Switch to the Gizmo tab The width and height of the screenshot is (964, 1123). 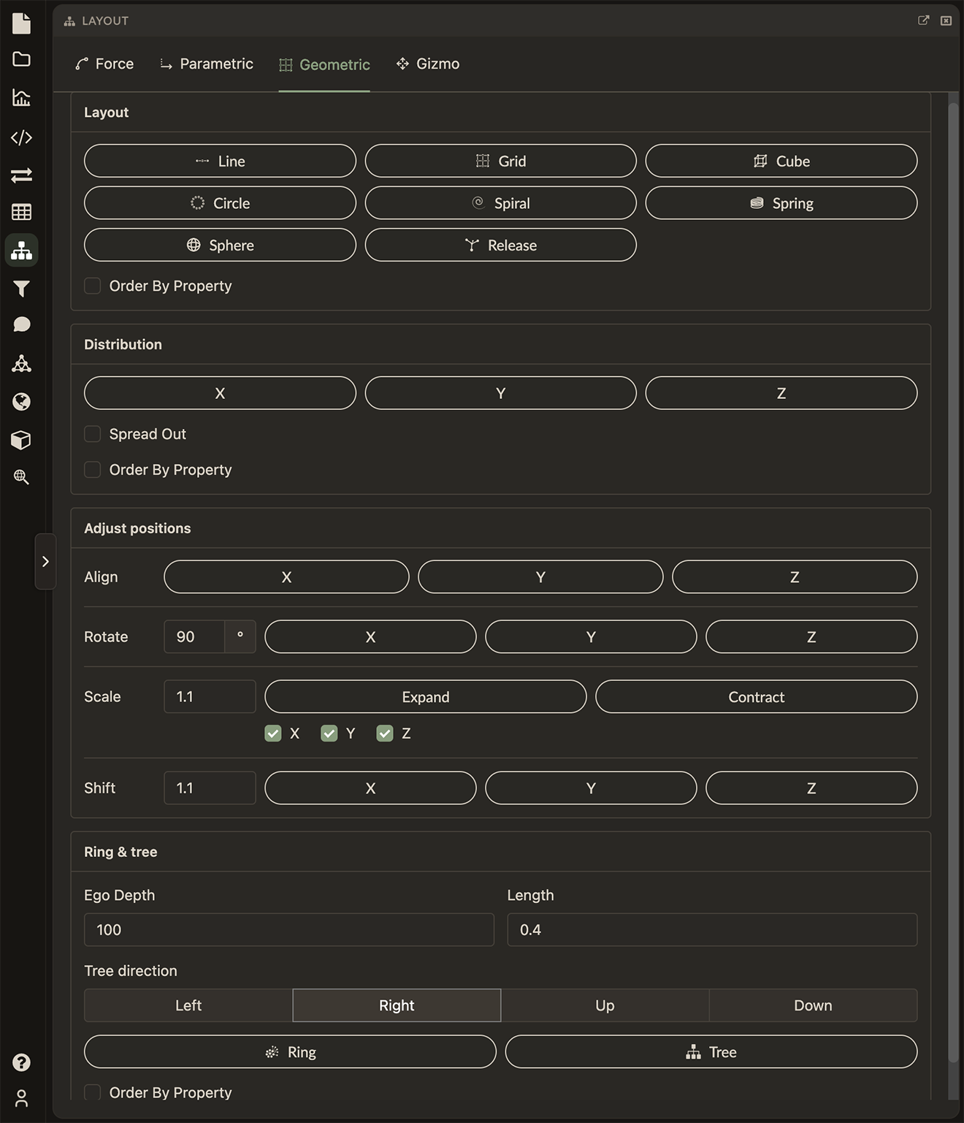coord(428,64)
